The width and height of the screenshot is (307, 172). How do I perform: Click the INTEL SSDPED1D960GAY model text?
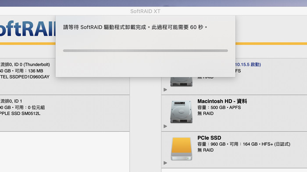(x=25, y=77)
